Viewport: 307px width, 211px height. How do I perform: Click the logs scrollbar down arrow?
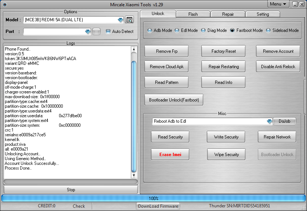(134, 175)
